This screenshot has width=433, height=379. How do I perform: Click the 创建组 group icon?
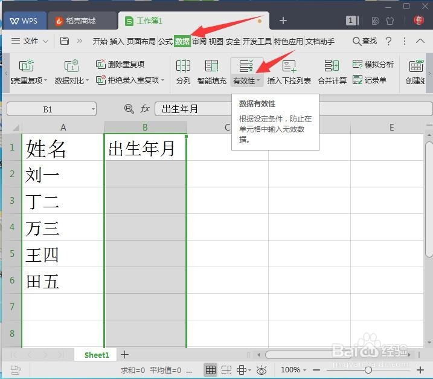[x=416, y=66]
